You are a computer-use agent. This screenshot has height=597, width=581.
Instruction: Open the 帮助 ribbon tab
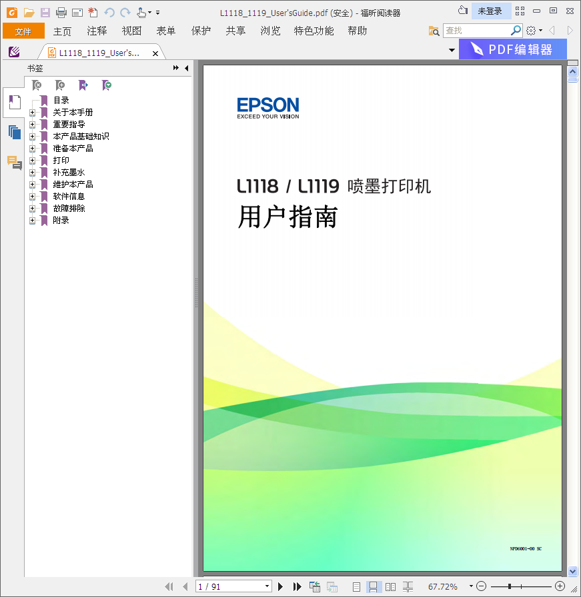pos(358,31)
